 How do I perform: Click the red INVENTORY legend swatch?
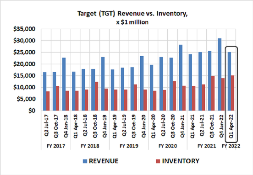158,161
